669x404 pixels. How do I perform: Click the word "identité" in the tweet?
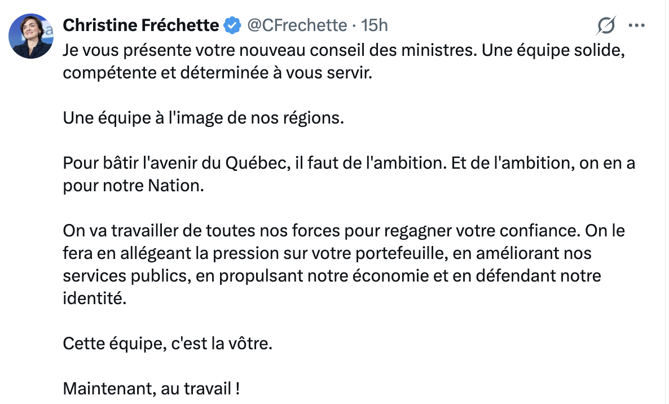(92, 299)
